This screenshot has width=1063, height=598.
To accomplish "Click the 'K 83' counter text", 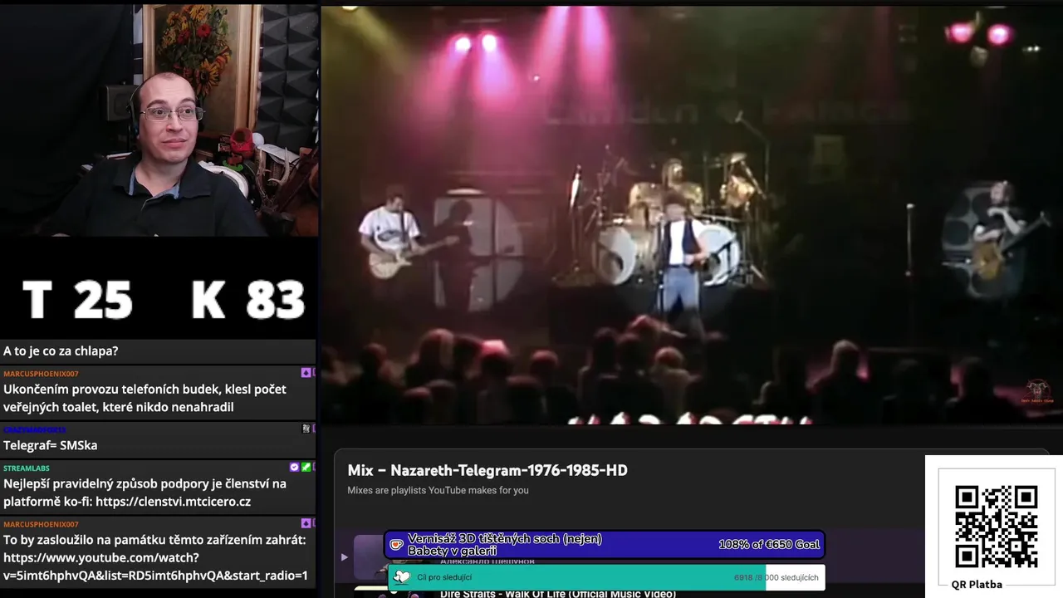I will coord(248,300).
